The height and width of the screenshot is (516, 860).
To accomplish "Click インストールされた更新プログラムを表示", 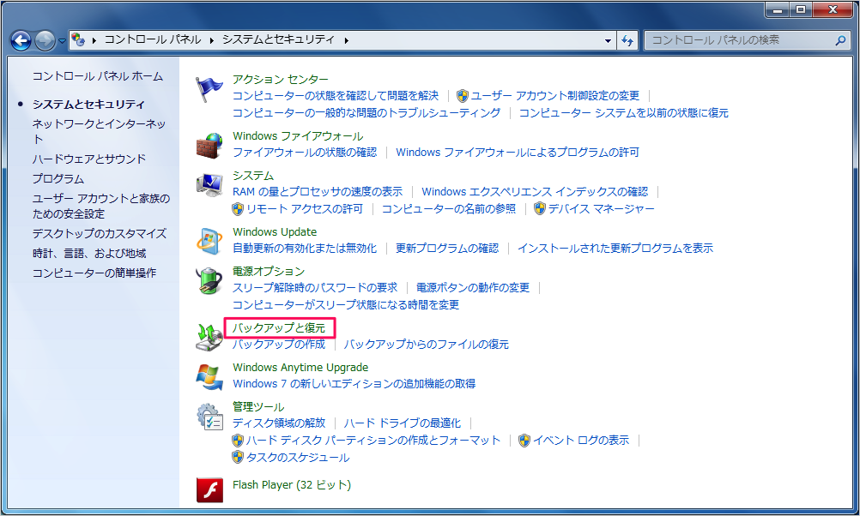I will click(x=615, y=248).
